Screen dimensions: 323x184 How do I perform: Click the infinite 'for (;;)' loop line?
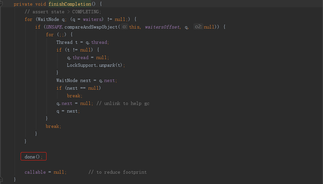(x=59, y=35)
